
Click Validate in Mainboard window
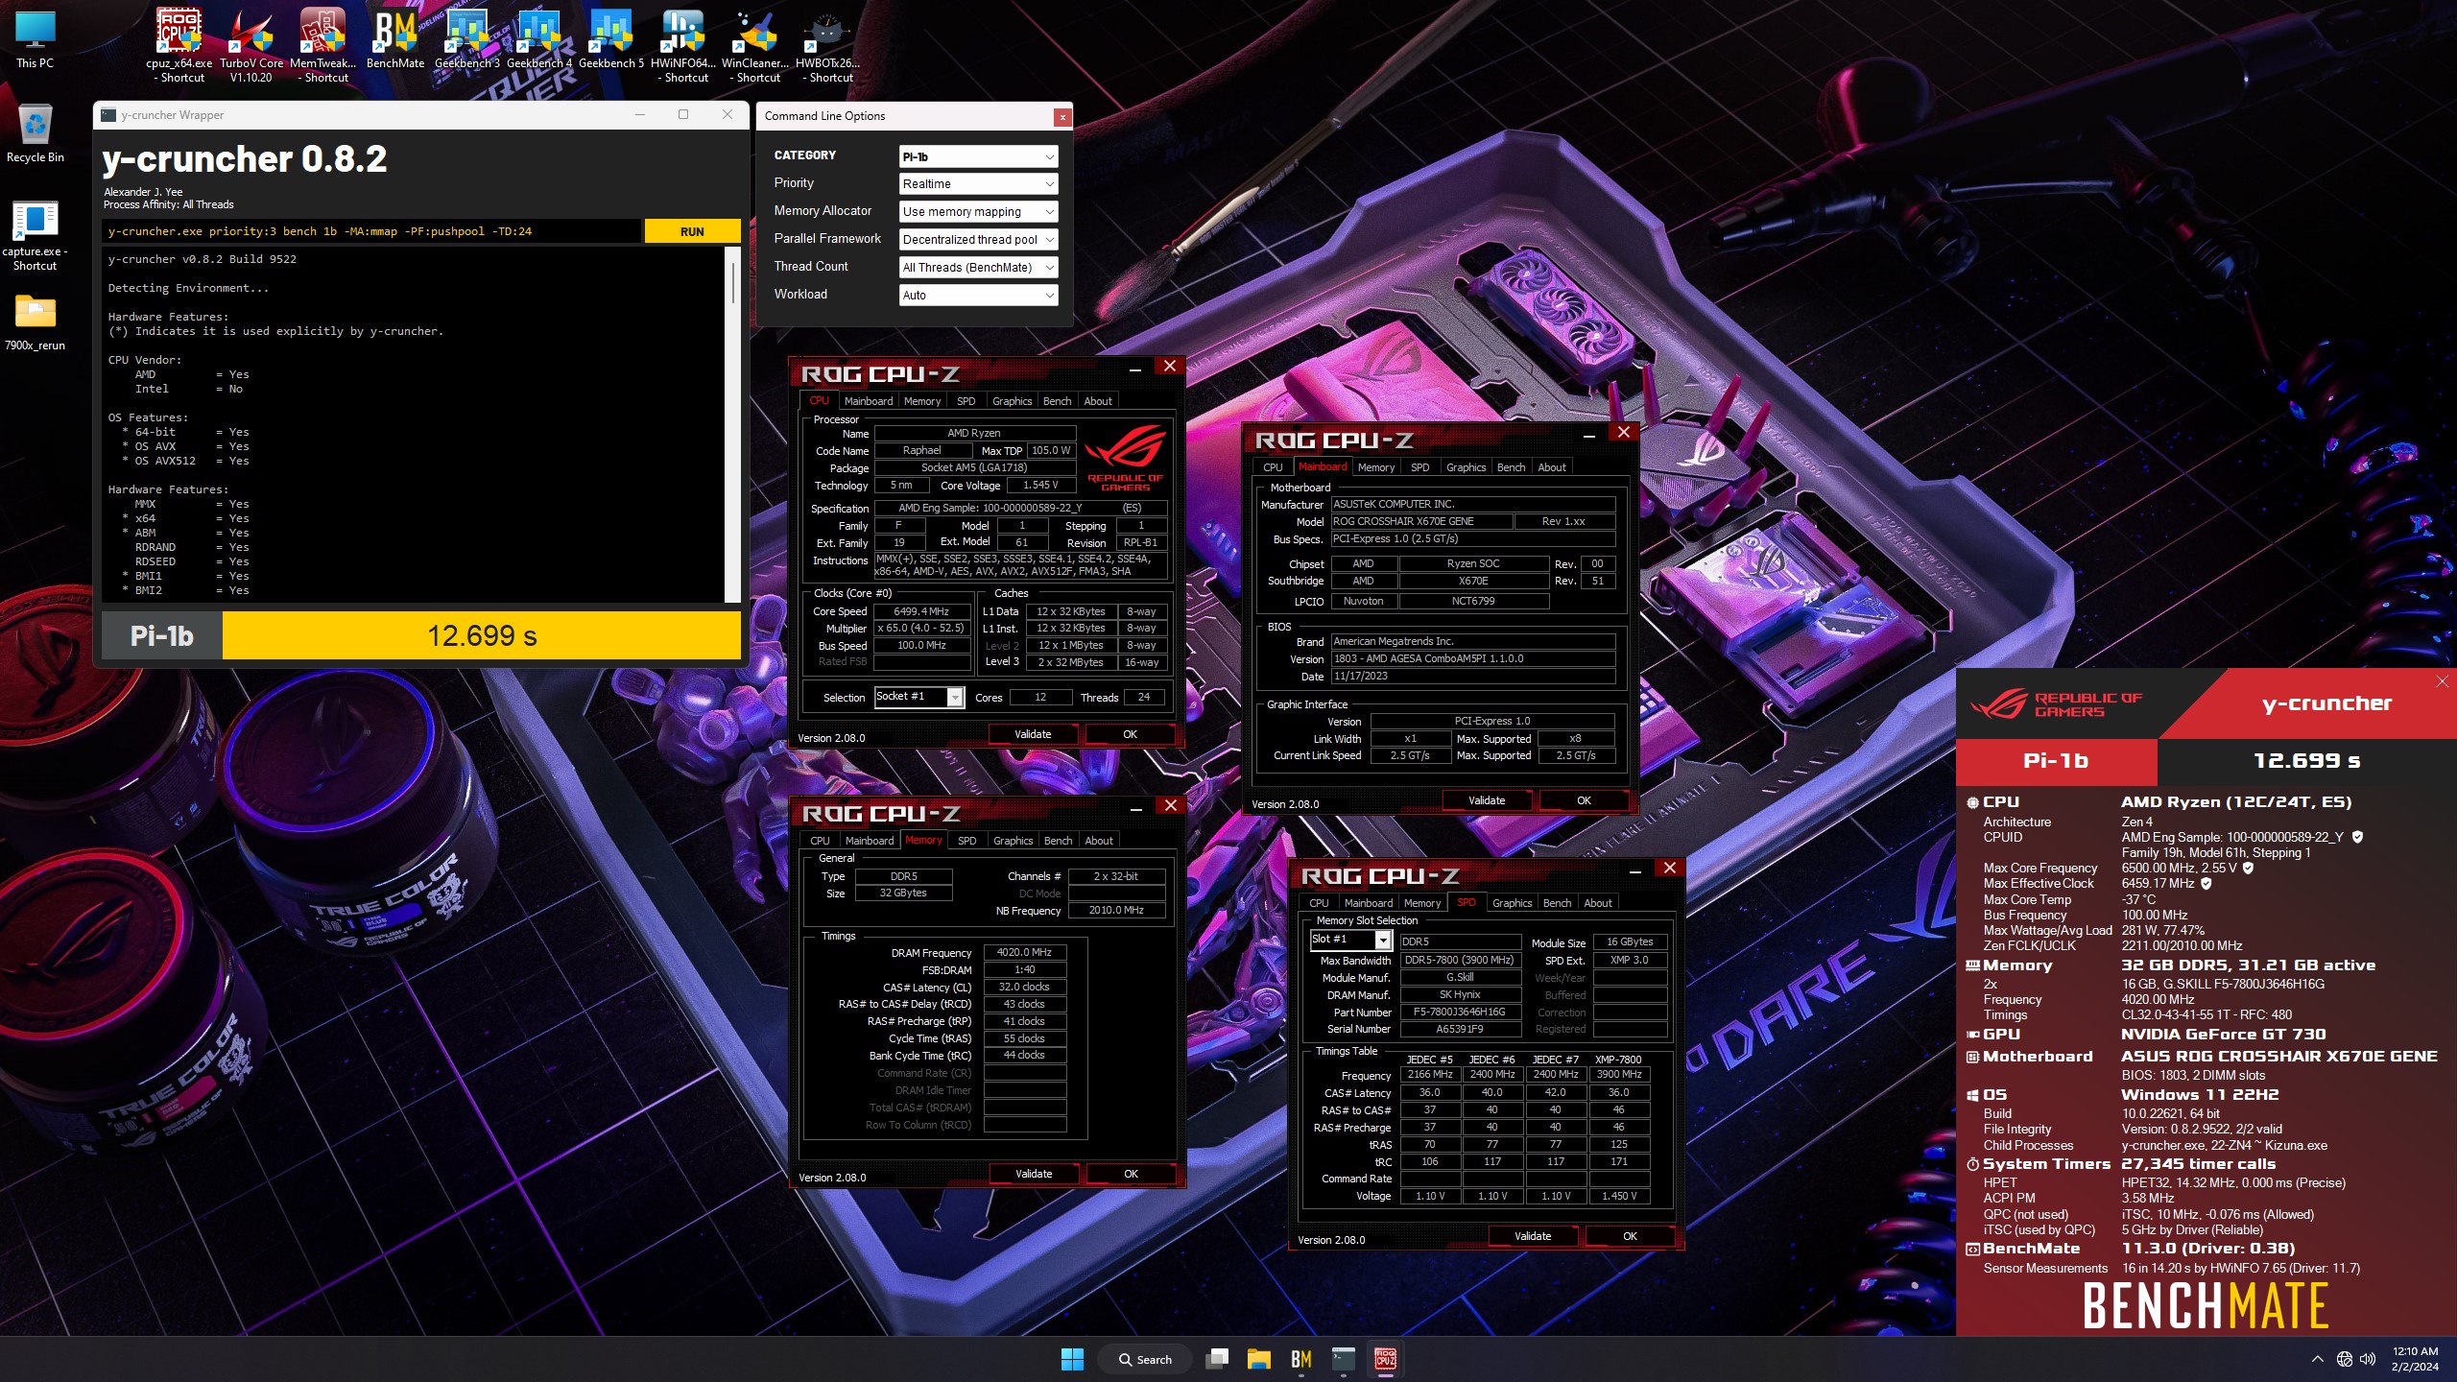click(x=1486, y=800)
